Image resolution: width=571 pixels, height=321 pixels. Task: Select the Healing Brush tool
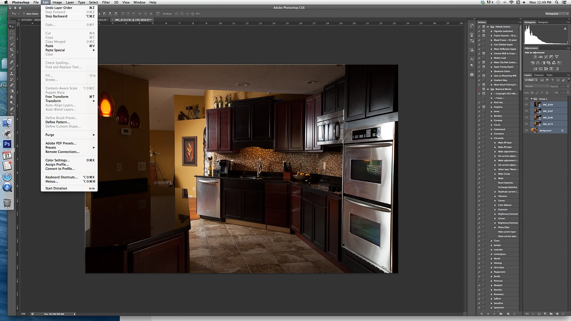(12, 62)
